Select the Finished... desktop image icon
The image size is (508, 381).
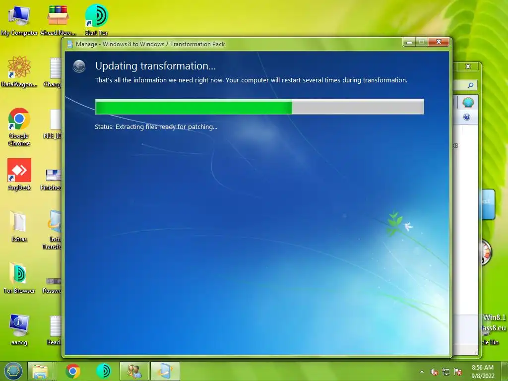pos(52,179)
